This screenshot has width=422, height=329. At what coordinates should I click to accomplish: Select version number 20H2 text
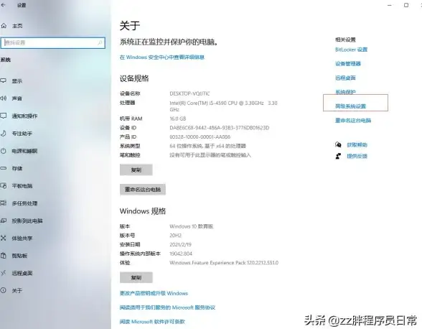point(175,236)
